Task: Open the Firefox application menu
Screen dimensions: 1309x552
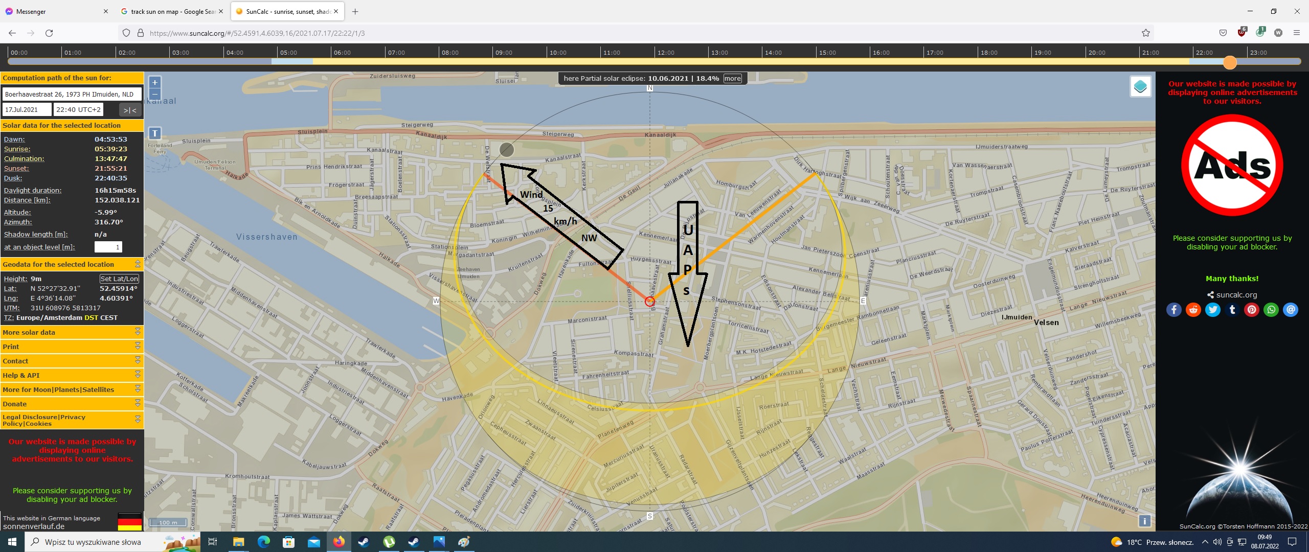Action: [1296, 33]
